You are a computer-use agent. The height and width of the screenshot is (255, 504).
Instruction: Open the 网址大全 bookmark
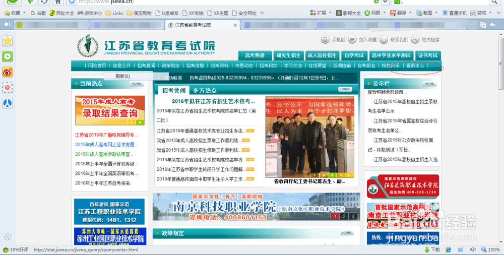(61, 13)
